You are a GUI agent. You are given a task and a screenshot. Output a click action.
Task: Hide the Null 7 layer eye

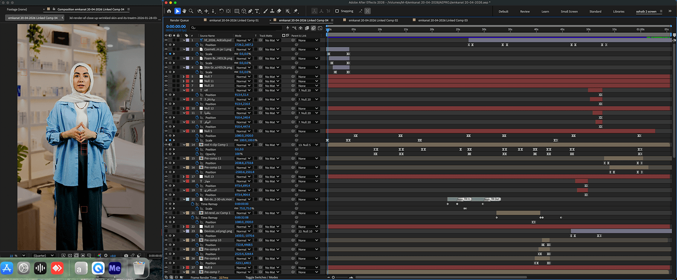[166, 77]
